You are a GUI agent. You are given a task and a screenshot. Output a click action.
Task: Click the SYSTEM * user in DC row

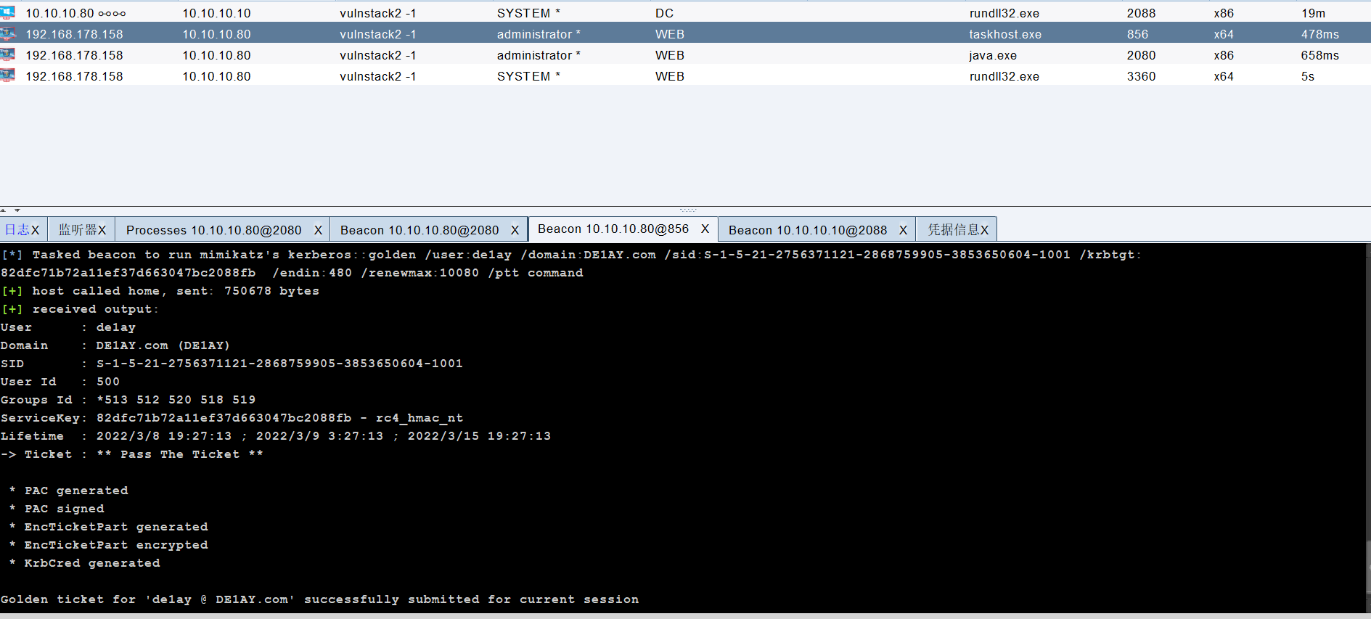pyautogui.click(x=528, y=13)
